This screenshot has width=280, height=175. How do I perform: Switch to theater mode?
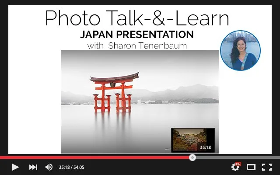251,167
